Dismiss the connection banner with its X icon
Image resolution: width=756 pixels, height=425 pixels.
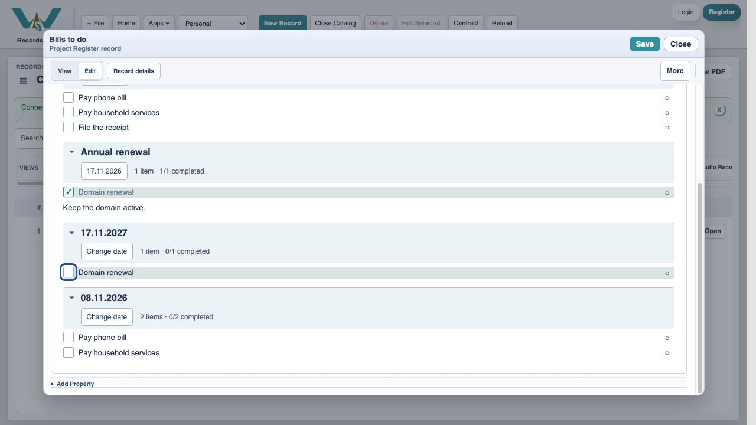(x=719, y=110)
